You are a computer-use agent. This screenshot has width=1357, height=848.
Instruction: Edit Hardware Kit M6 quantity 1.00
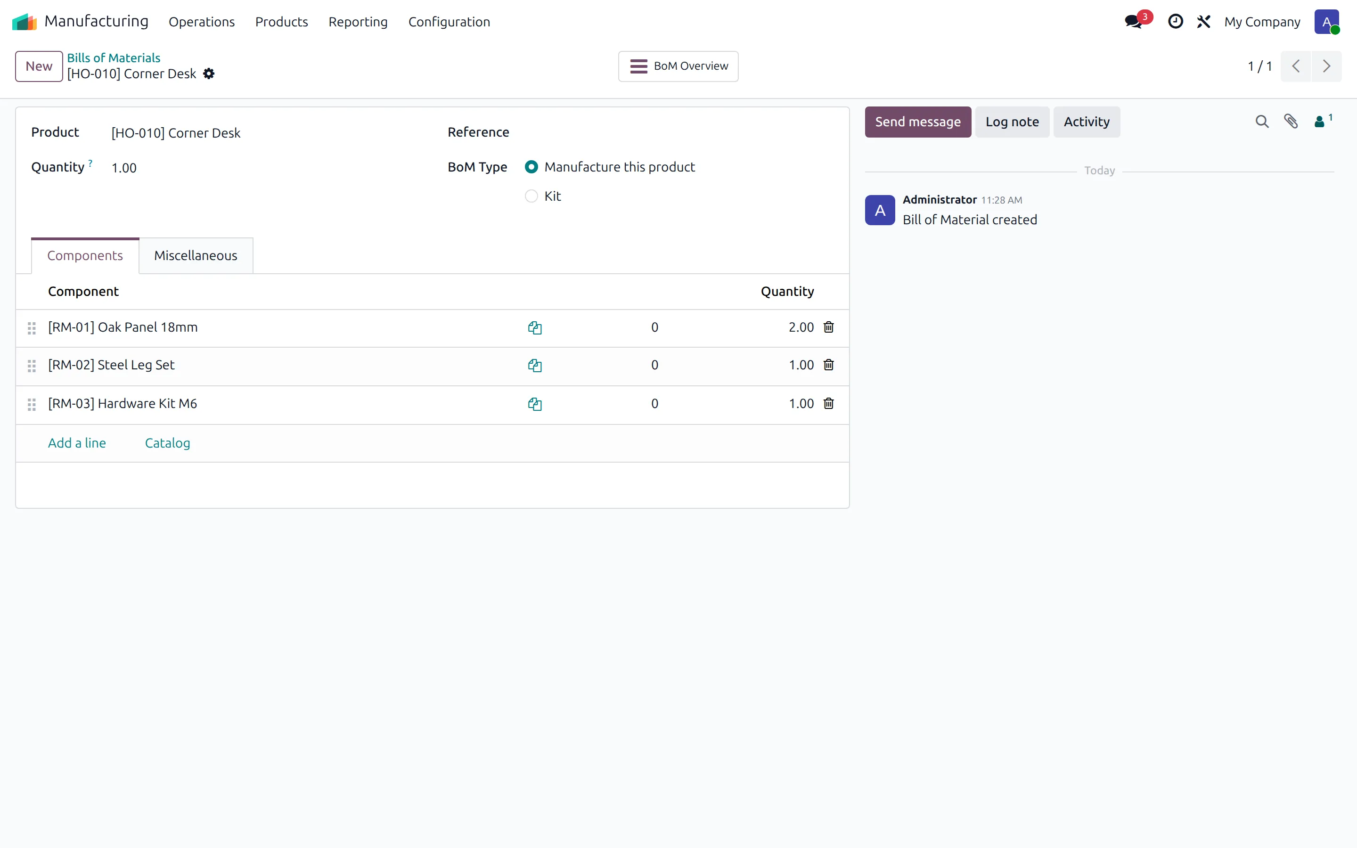pyautogui.click(x=801, y=403)
